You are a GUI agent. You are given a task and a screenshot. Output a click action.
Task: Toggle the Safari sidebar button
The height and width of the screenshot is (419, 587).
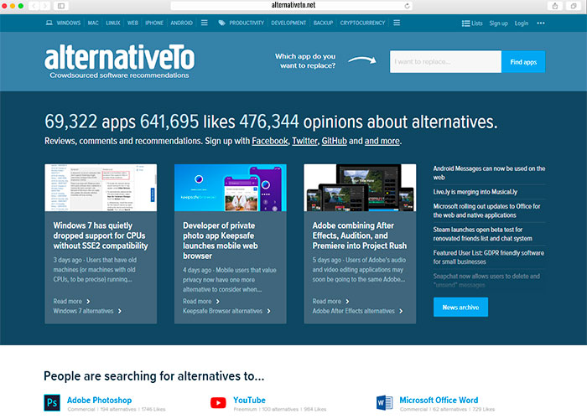click(x=61, y=6)
